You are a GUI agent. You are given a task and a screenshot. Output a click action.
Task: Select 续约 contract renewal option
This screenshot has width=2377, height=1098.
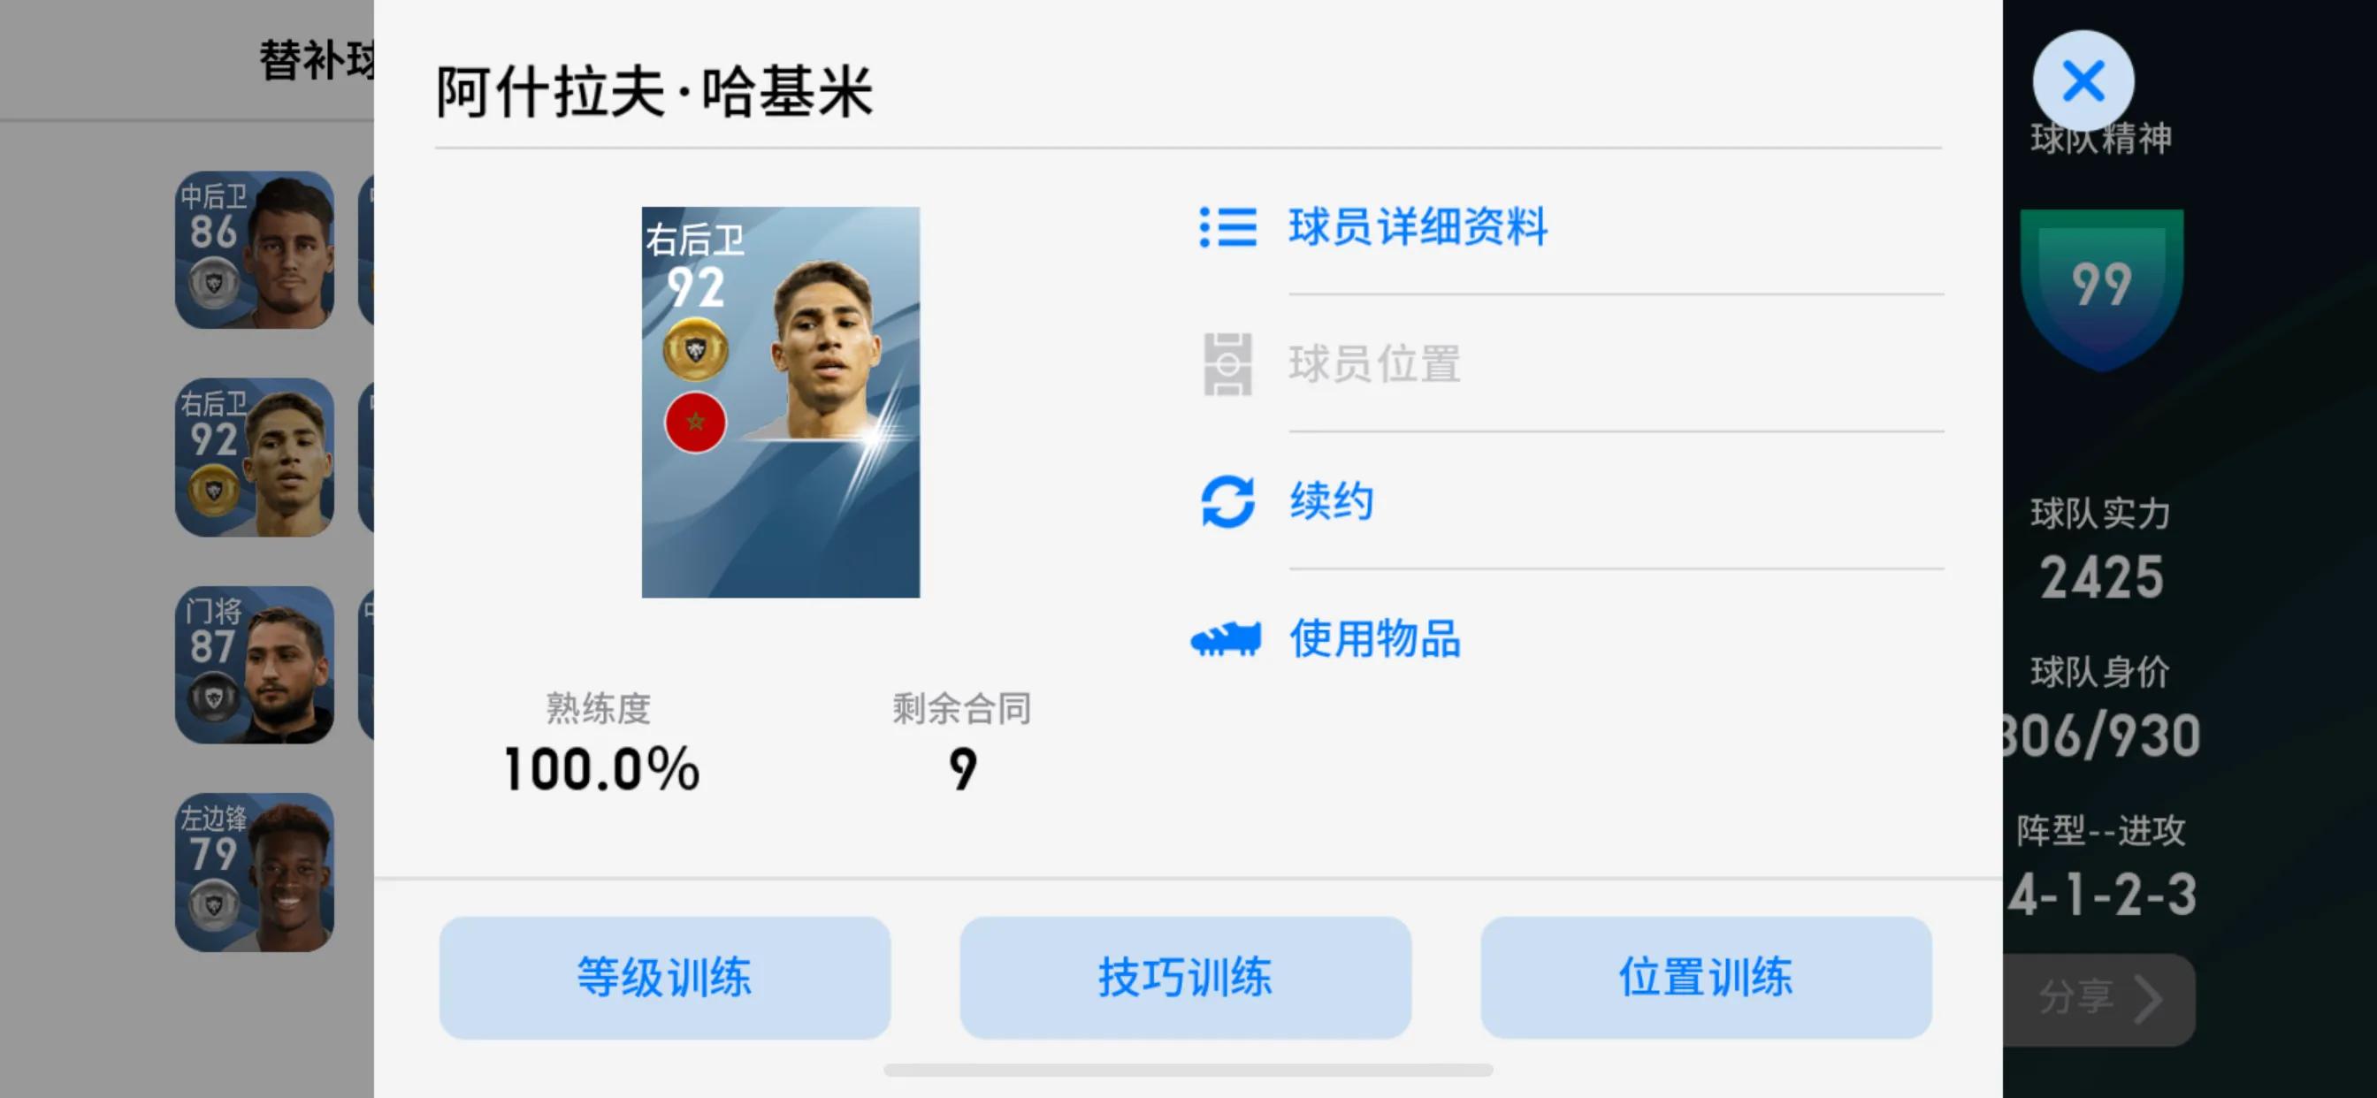(x=1331, y=502)
